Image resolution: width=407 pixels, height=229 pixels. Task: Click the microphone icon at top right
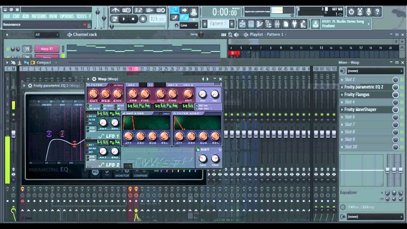coord(369,12)
